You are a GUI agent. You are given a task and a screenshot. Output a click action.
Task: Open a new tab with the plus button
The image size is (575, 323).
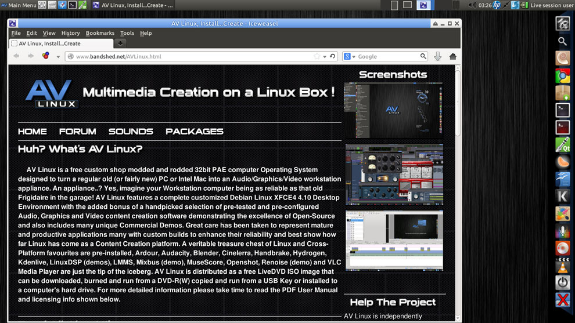click(x=120, y=43)
